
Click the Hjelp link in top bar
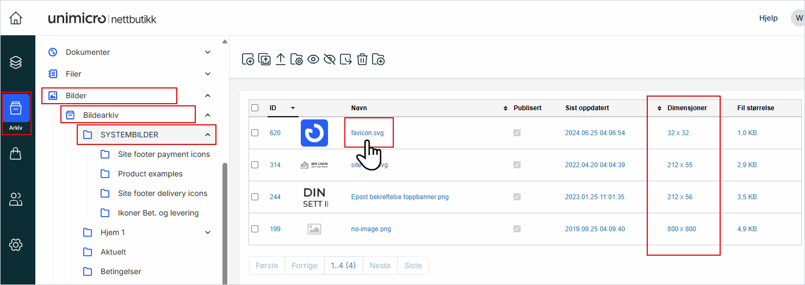[768, 18]
